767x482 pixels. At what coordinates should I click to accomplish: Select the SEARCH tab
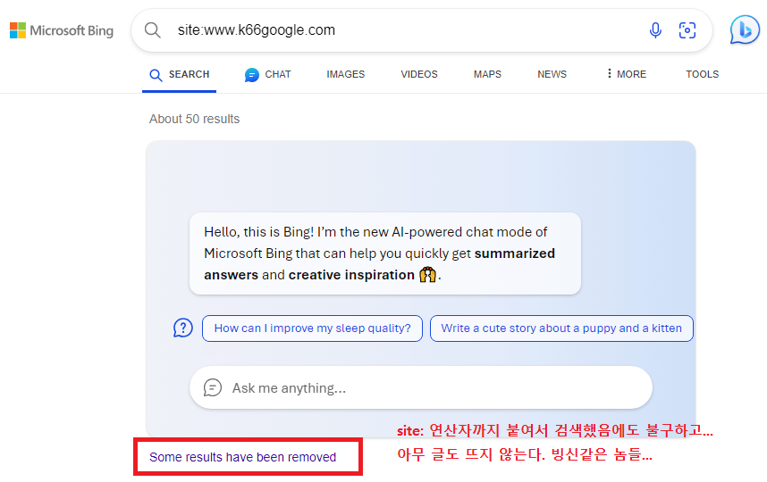coord(179,75)
